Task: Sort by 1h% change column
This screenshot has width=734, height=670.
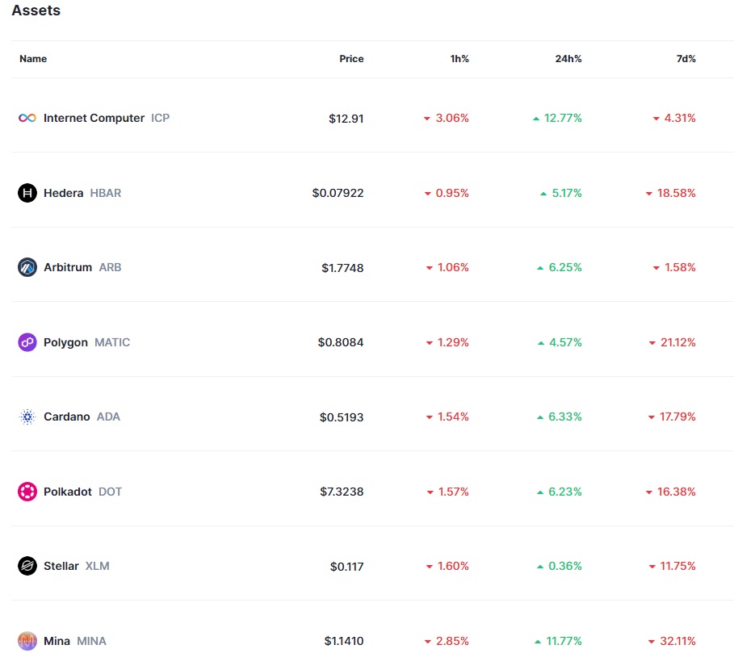Action: coord(459,59)
